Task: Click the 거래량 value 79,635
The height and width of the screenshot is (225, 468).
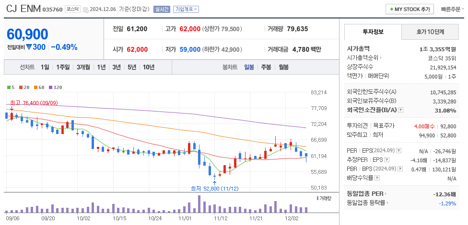Action: pyautogui.click(x=297, y=29)
